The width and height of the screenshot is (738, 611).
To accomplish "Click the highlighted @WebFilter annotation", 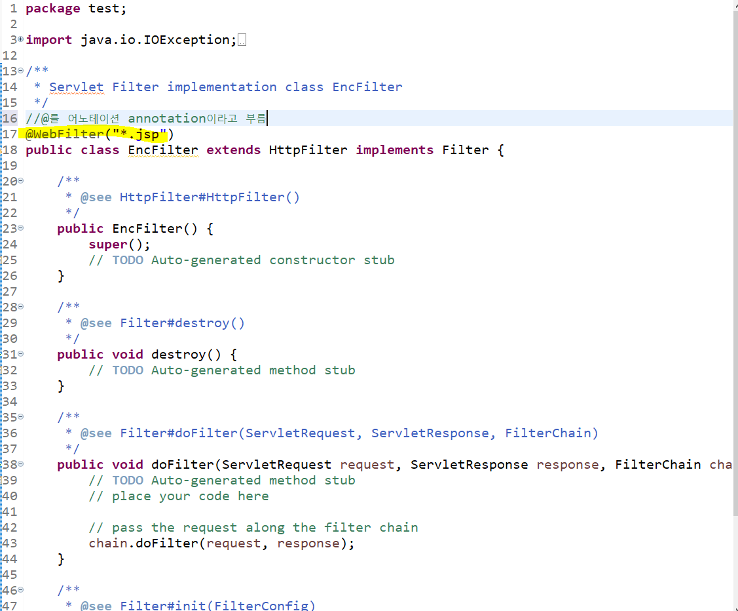I will 100,134.
